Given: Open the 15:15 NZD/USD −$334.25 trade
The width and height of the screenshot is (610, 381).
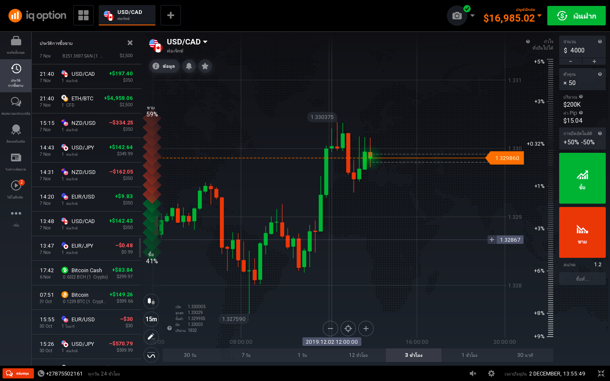Looking at the screenshot, I should [86, 126].
